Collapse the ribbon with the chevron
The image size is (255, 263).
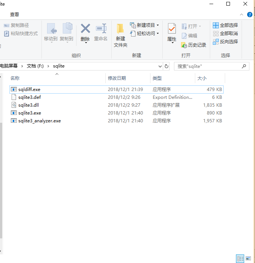[242, 15]
